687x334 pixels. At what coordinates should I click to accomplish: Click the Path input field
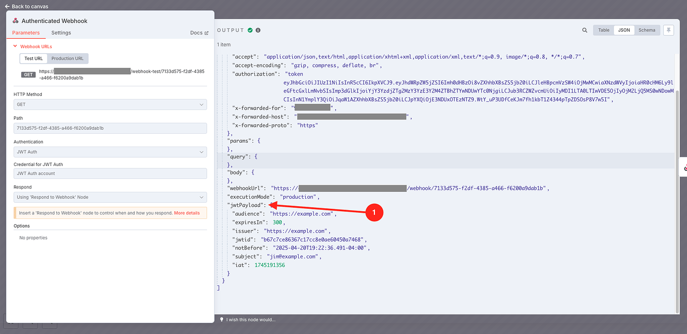110,128
